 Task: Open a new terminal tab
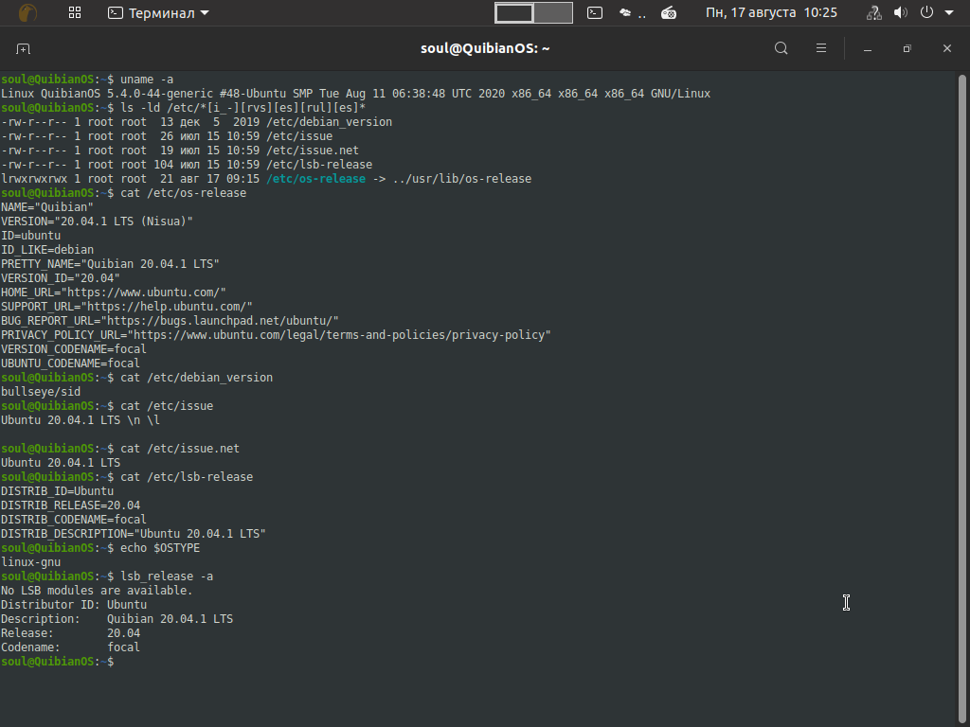[23, 49]
